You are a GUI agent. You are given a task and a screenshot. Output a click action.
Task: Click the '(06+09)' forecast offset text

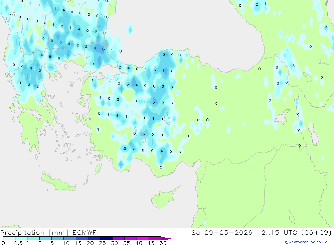pos(317,232)
